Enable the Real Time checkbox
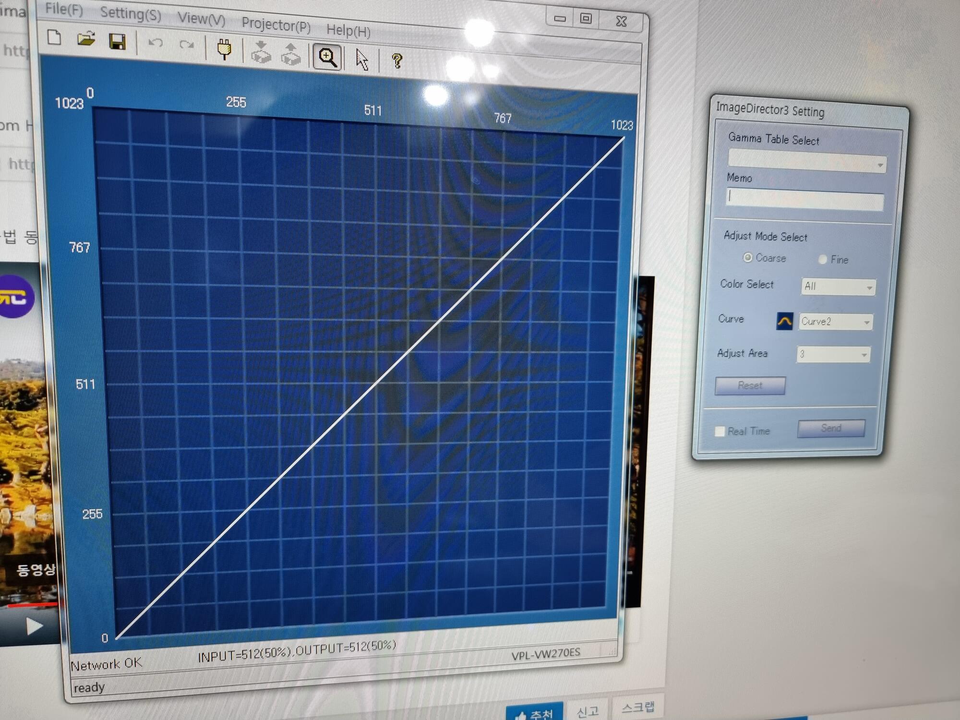This screenshot has height=720, width=960. [x=720, y=431]
